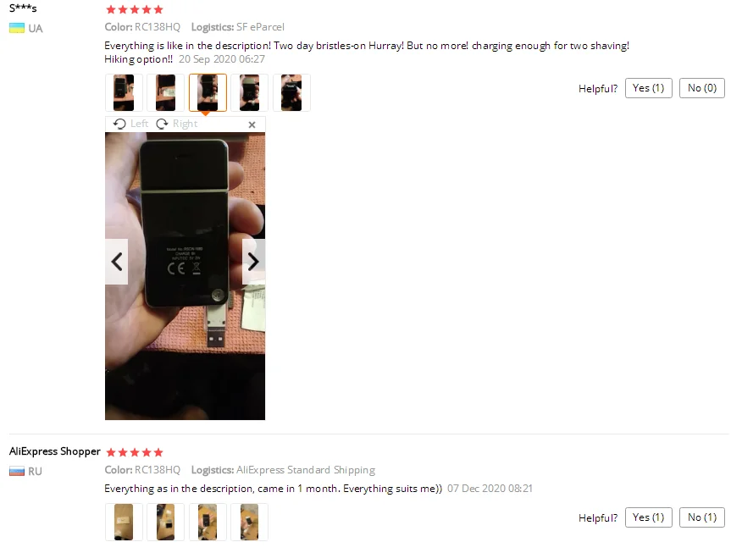Viewport: 742px width, 553px height.
Task: Rotate review photo right
Action: [x=177, y=124]
